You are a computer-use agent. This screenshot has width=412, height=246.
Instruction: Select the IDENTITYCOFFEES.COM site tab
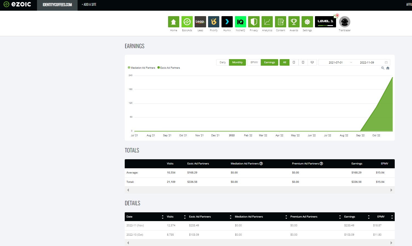tap(57, 5)
